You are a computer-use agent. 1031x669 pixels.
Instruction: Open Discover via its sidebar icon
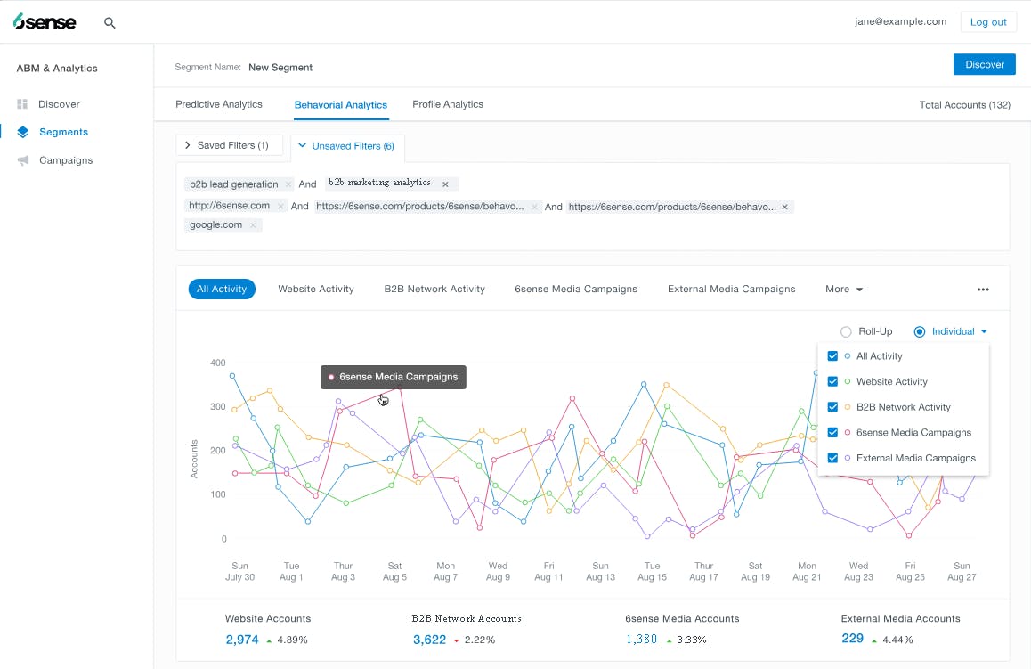(x=23, y=104)
